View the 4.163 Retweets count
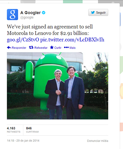 14,130
